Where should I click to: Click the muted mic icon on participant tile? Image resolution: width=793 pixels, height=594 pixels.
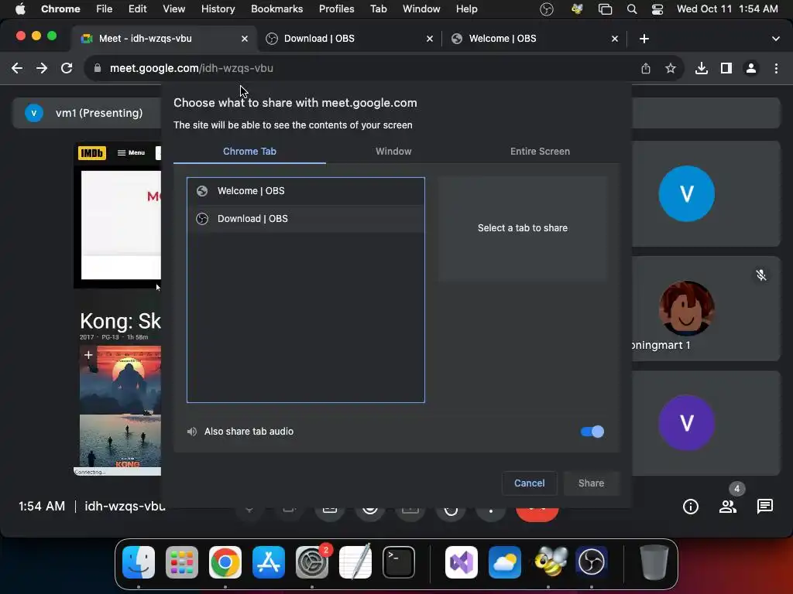[x=761, y=275]
